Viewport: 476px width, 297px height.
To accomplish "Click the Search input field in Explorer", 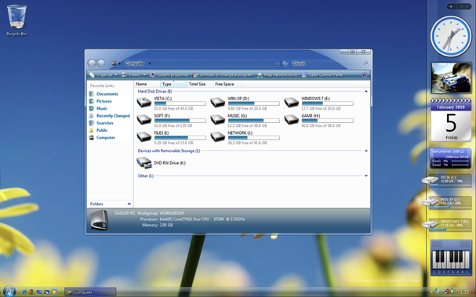I will pyautogui.click(x=327, y=63).
